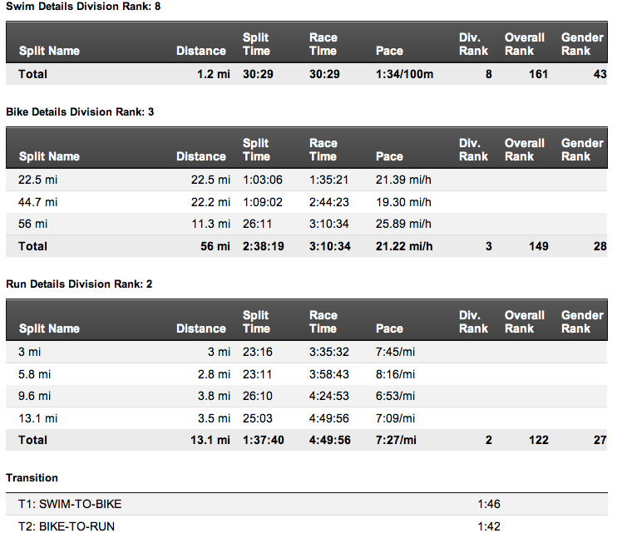Screen dimensions: 627x558
Task: Click the 44.7 mi bike split name
Action: [x=37, y=201]
